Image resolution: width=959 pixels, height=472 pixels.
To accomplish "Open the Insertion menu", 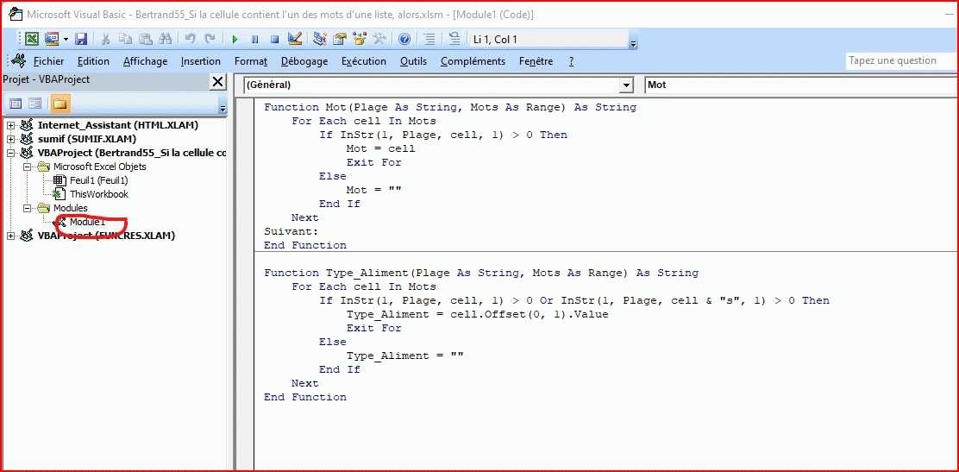I will [201, 61].
